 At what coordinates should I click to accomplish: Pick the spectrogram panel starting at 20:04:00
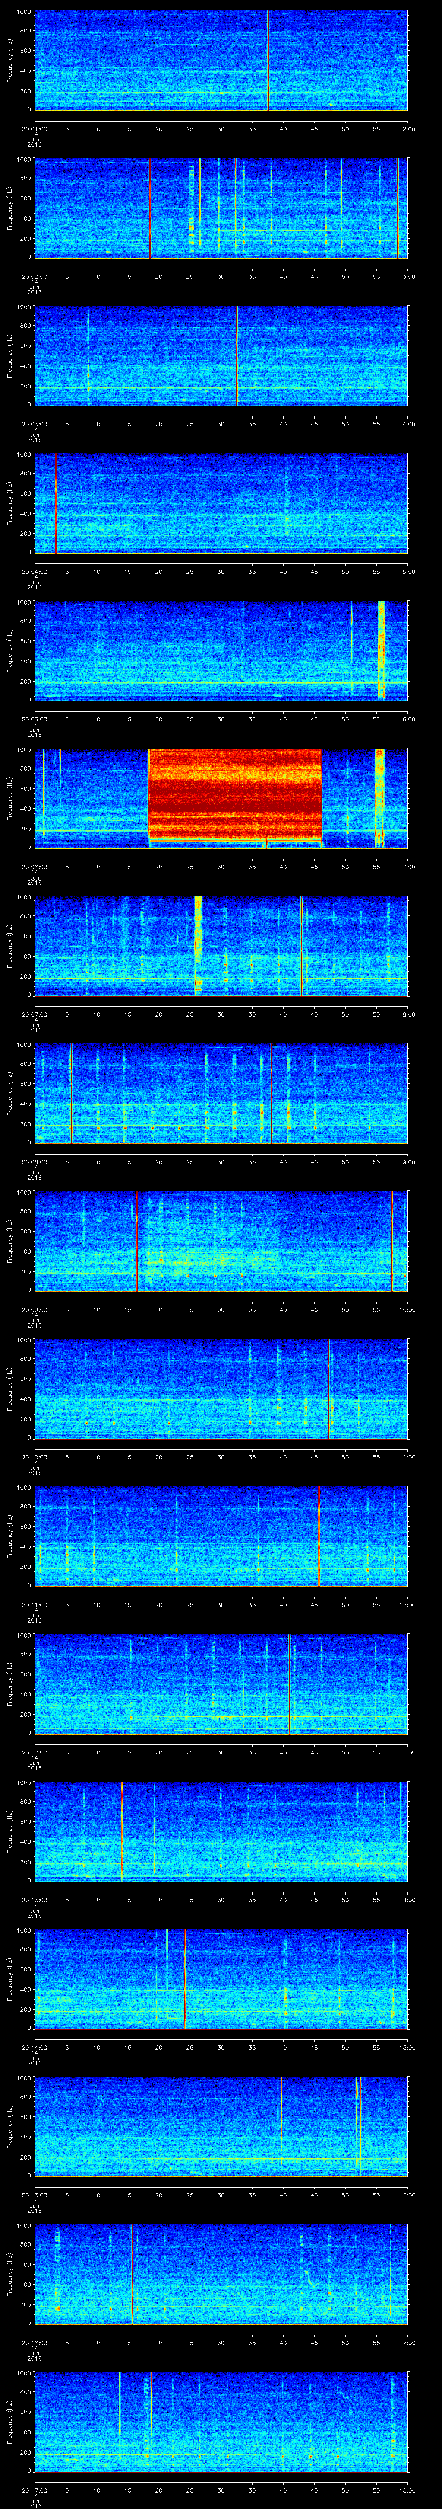coord(221,503)
